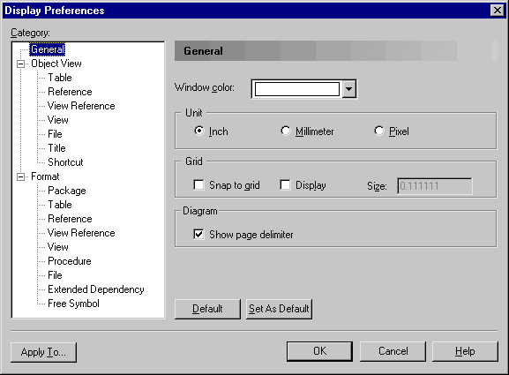Select Package under Format
The width and height of the screenshot is (509, 375).
click(67, 191)
